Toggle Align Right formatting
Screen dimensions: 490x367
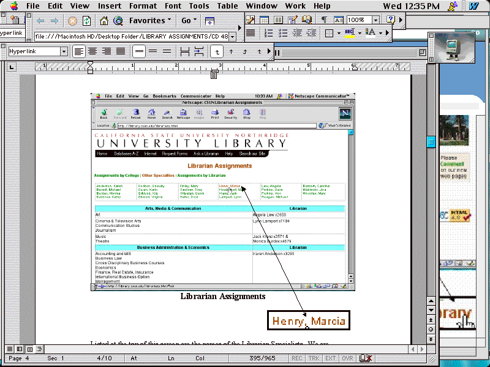(107, 51)
